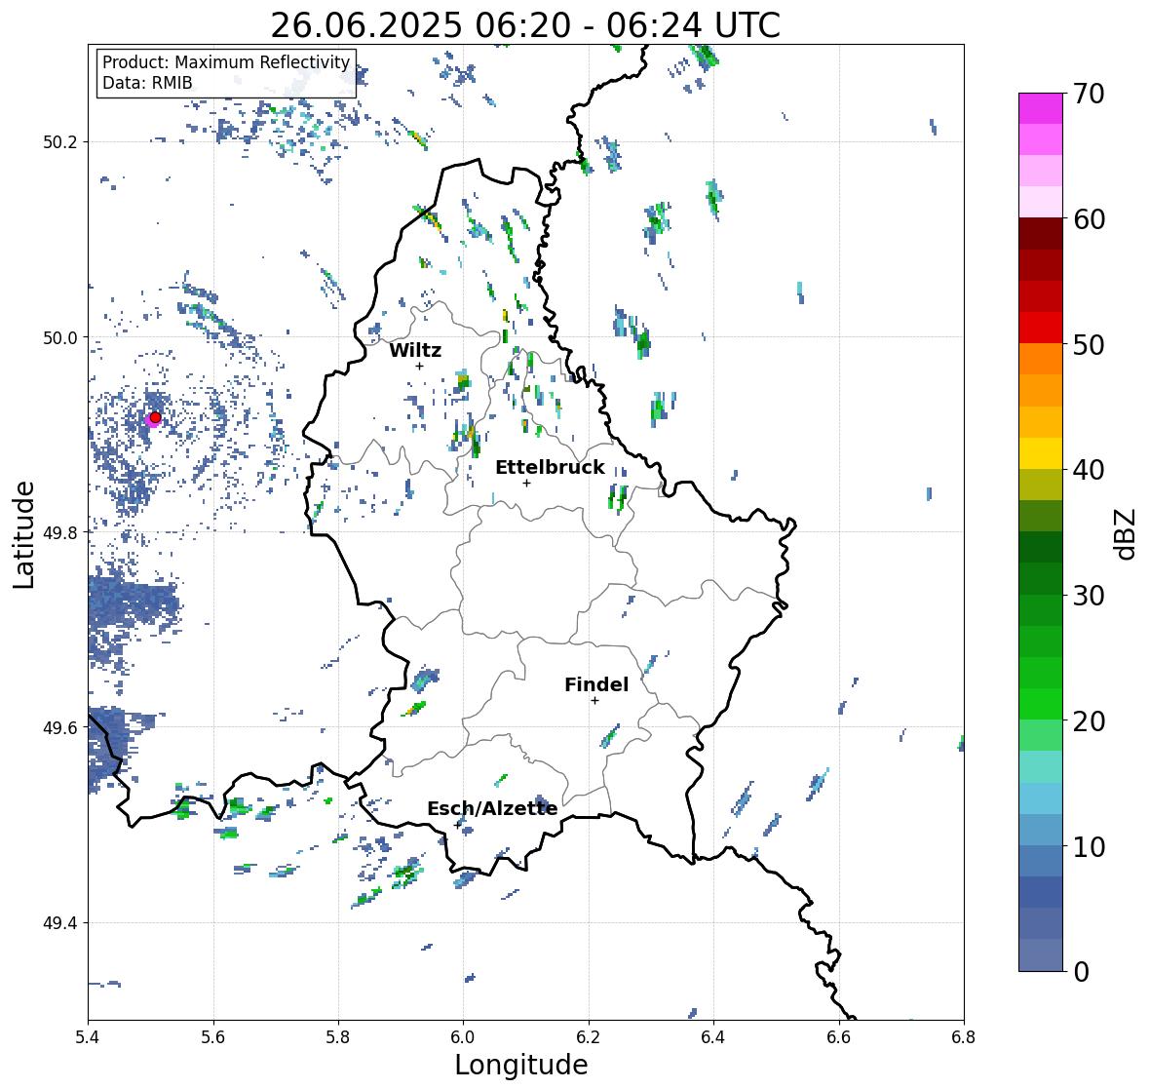
Task: Click the 'Product: Maximum Reflectivity' legend text
Action: 226,62
